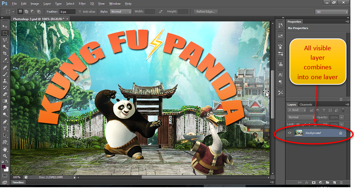Image resolution: width=354 pixels, height=188 pixels.
Task: Add a layer style with fx icon
Action: tap(306, 182)
